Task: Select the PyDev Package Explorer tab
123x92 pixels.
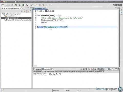Action: (11, 8)
